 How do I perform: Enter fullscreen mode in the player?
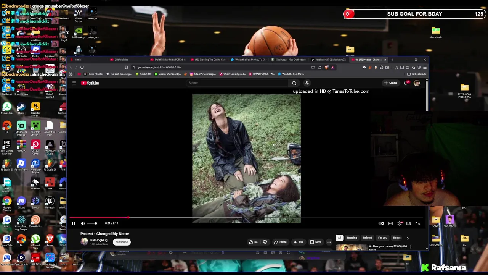point(418,223)
